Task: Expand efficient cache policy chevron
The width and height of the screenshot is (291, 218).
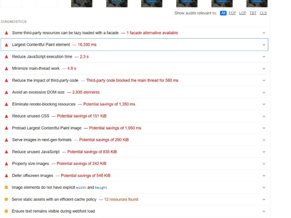Action: coord(264,199)
